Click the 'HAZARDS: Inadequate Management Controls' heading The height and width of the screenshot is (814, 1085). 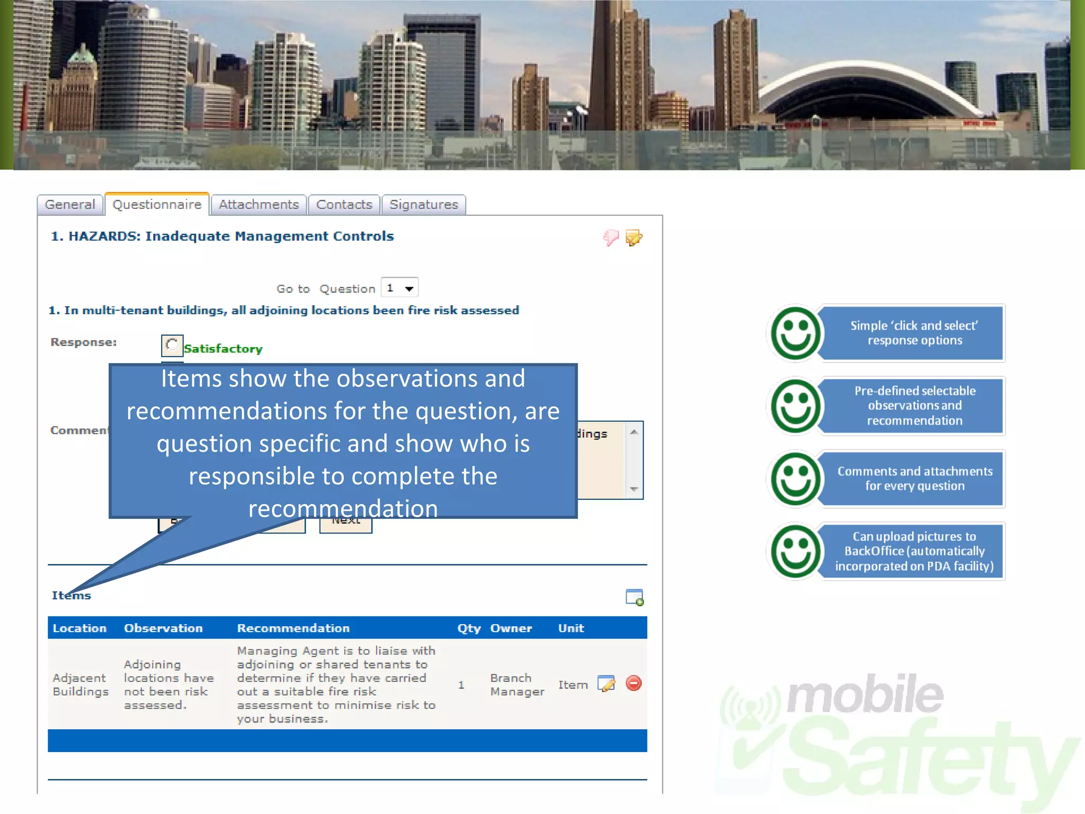click(x=223, y=236)
